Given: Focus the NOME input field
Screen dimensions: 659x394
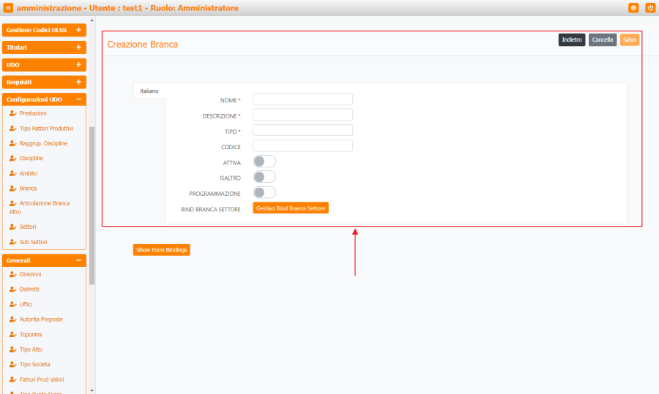Looking at the screenshot, I should 302,99.
